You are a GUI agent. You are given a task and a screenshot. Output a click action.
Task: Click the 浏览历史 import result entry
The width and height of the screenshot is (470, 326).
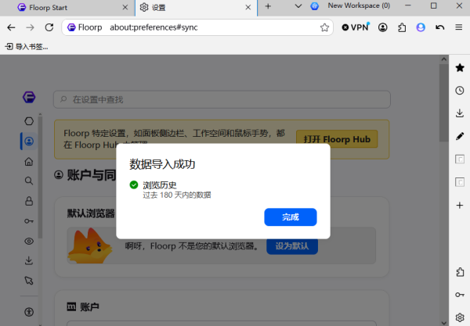pyautogui.click(x=170, y=190)
